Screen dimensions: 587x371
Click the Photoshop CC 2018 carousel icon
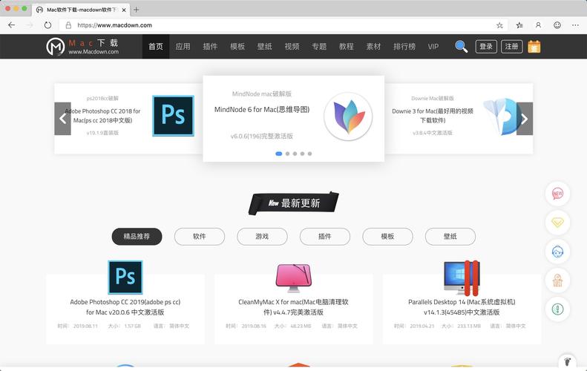174,116
